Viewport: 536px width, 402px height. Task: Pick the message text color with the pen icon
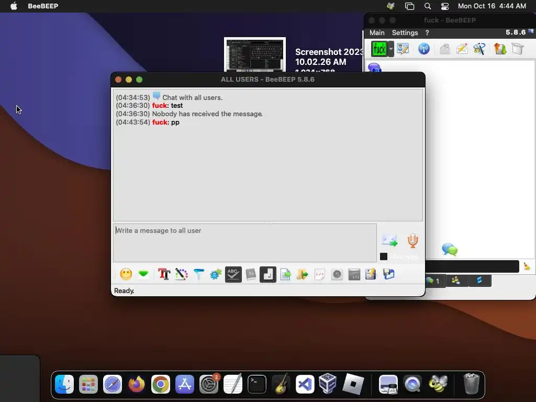[182, 274]
